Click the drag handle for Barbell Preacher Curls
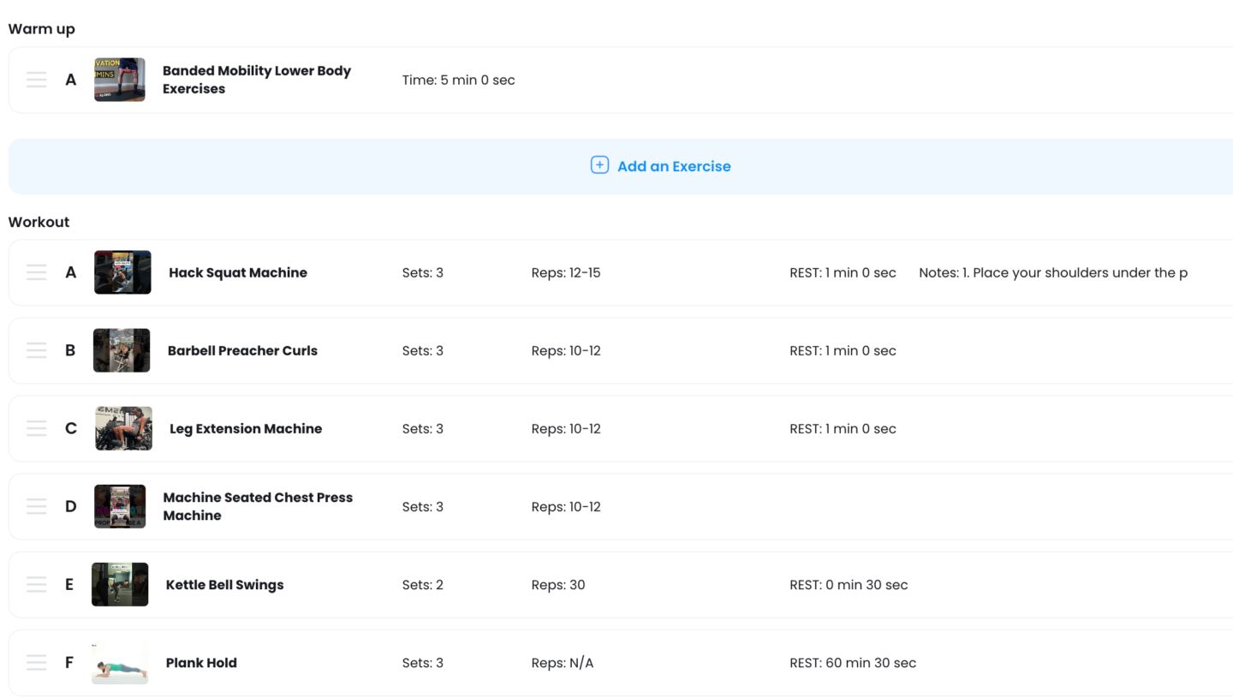Image resolution: width=1233 pixels, height=698 pixels. tap(36, 350)
